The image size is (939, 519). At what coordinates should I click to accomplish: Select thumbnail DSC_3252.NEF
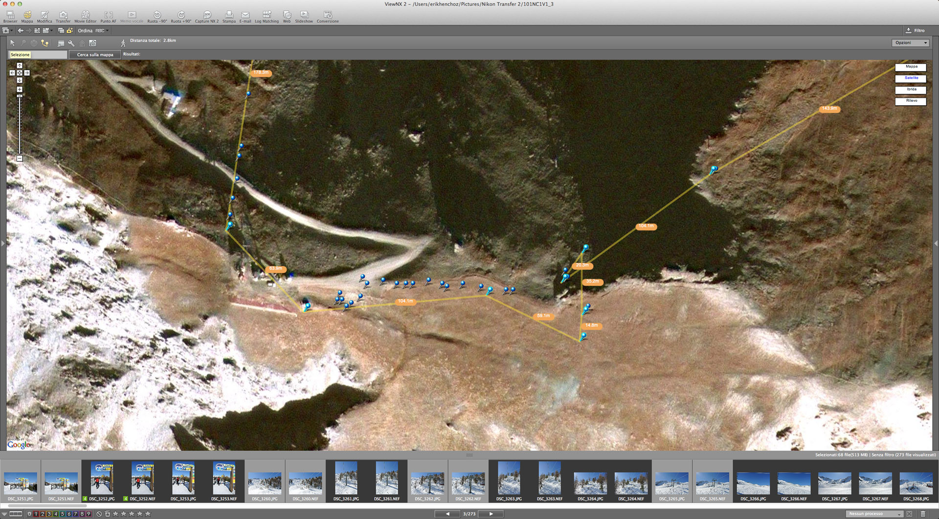pyautogui.click(x=142, y=481)
